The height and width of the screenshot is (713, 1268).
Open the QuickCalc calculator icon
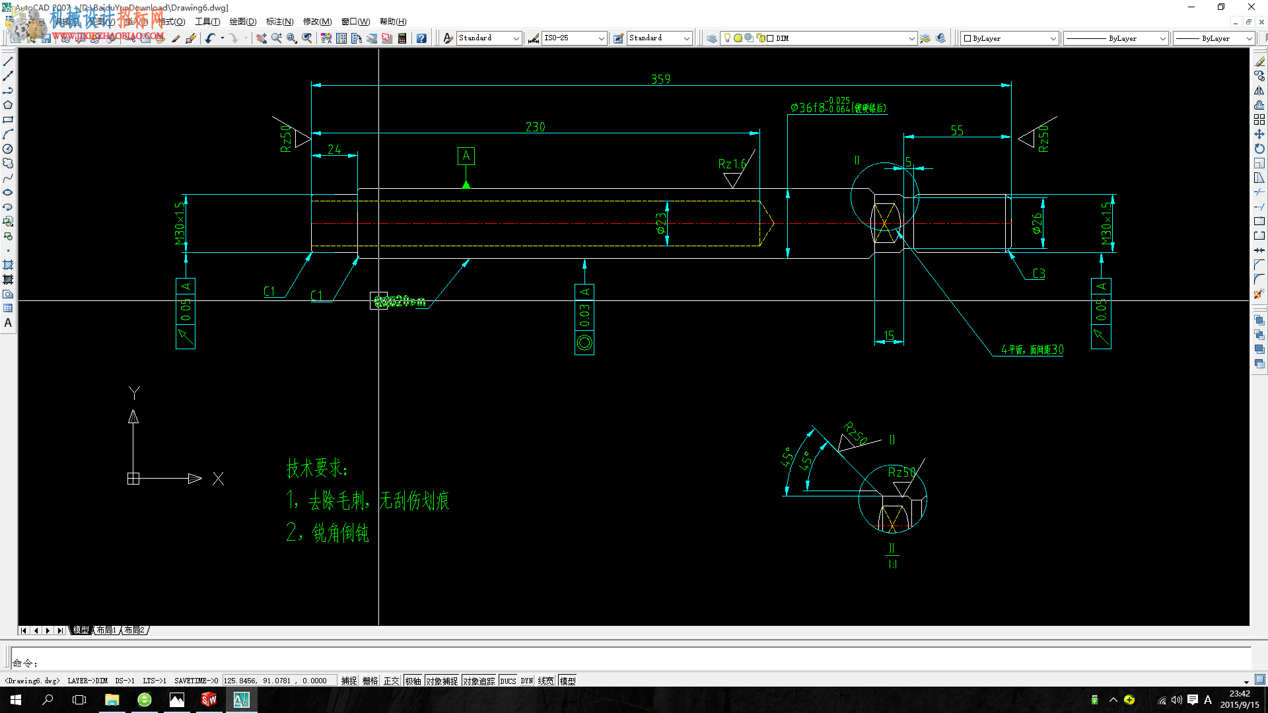click(402, 38)
